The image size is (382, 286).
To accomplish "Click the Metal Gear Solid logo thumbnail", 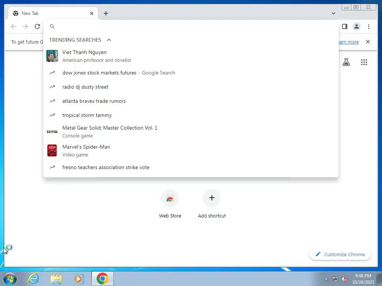I will [x=52, y=131].
